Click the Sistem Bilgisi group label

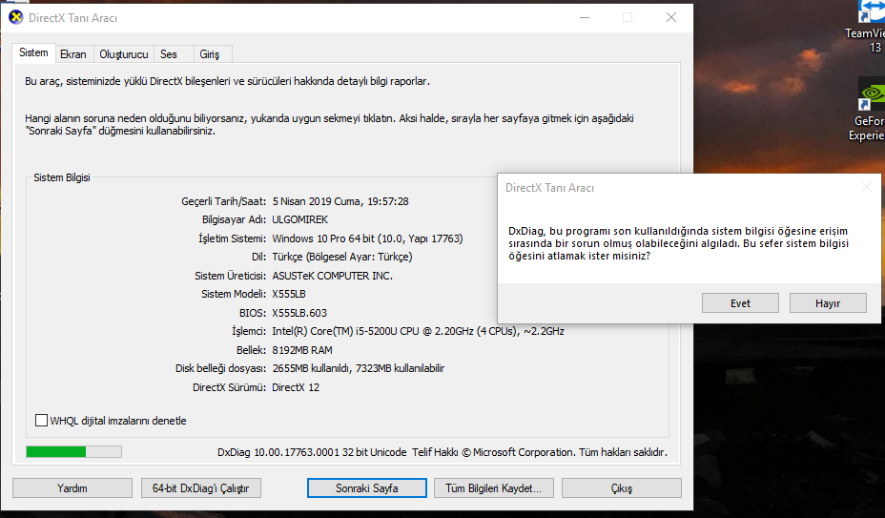tap(62, 177)
